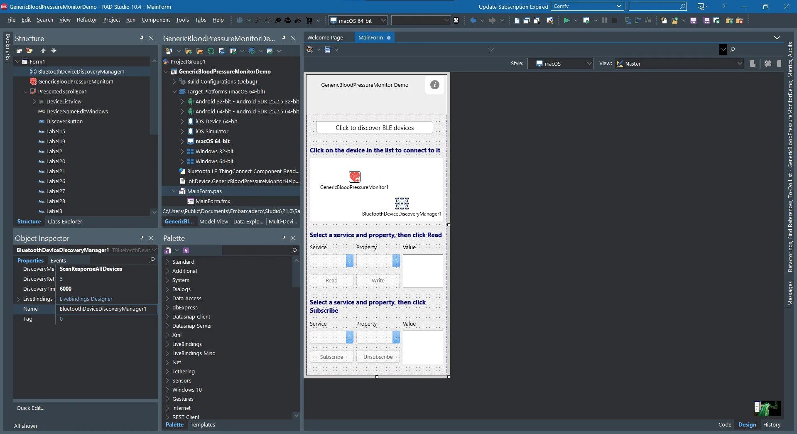The height and width of the screenshot is (434, 797).
Task: Expand the Standard palette category
Action: pos(167,262)
